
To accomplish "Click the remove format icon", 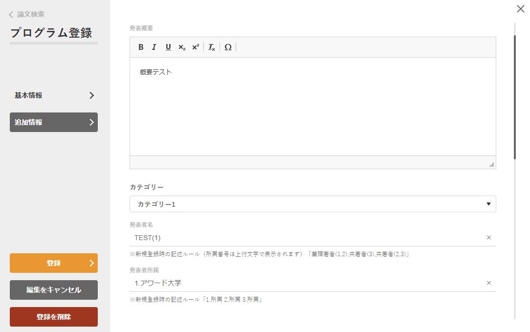I will [212, 47].
